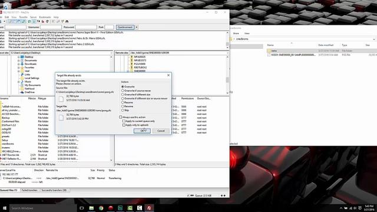This screenshot has height=212, width=377.
Task: Cancel the target file exists dialog
Action: (161, 131)
